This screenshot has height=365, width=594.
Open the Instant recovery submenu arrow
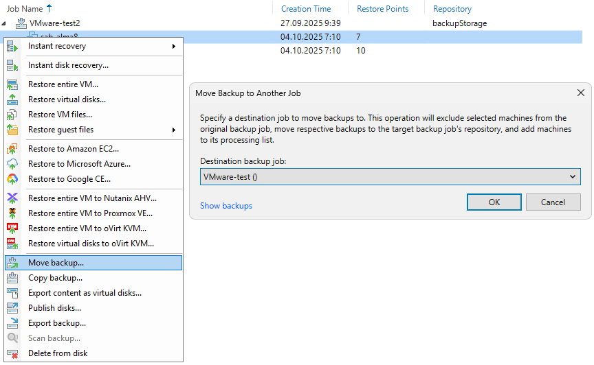coord(174,46)
